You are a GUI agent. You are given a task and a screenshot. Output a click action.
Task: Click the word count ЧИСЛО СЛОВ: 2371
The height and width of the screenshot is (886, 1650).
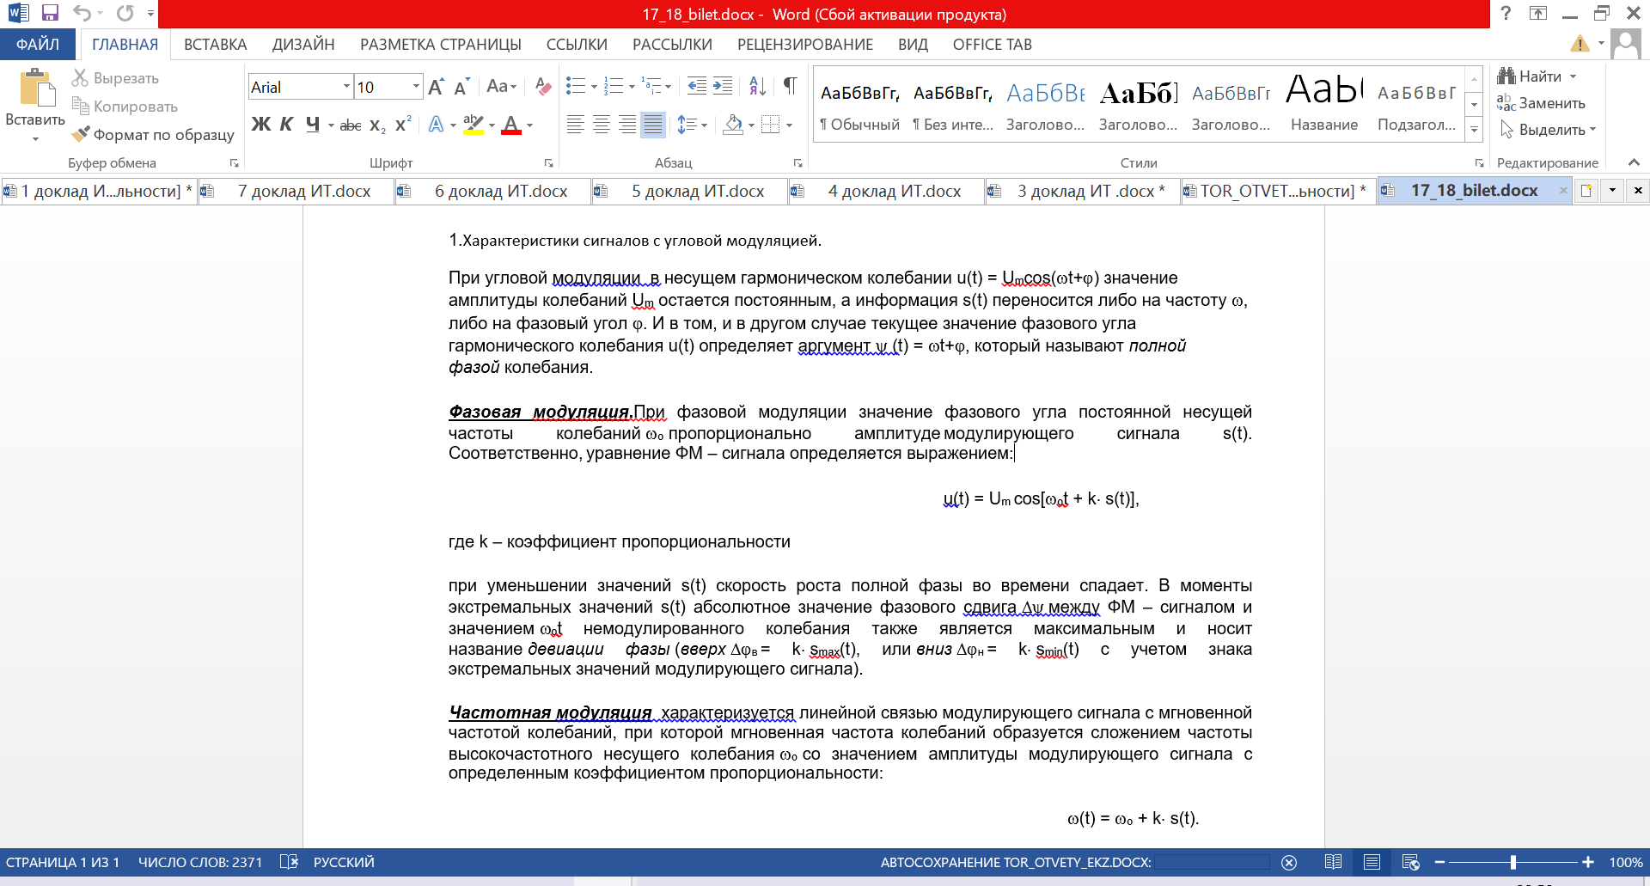200,862
